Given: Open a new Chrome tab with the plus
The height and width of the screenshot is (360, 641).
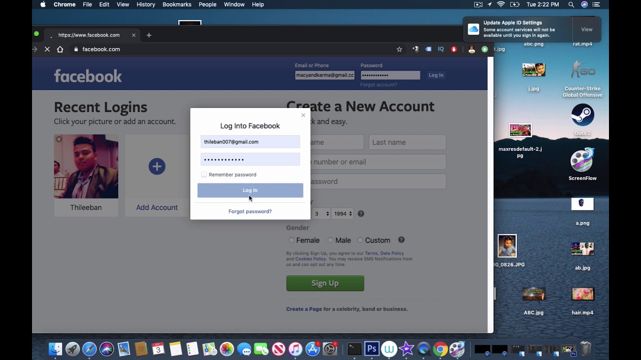Looking at the screenshot, I should (149, 35).
